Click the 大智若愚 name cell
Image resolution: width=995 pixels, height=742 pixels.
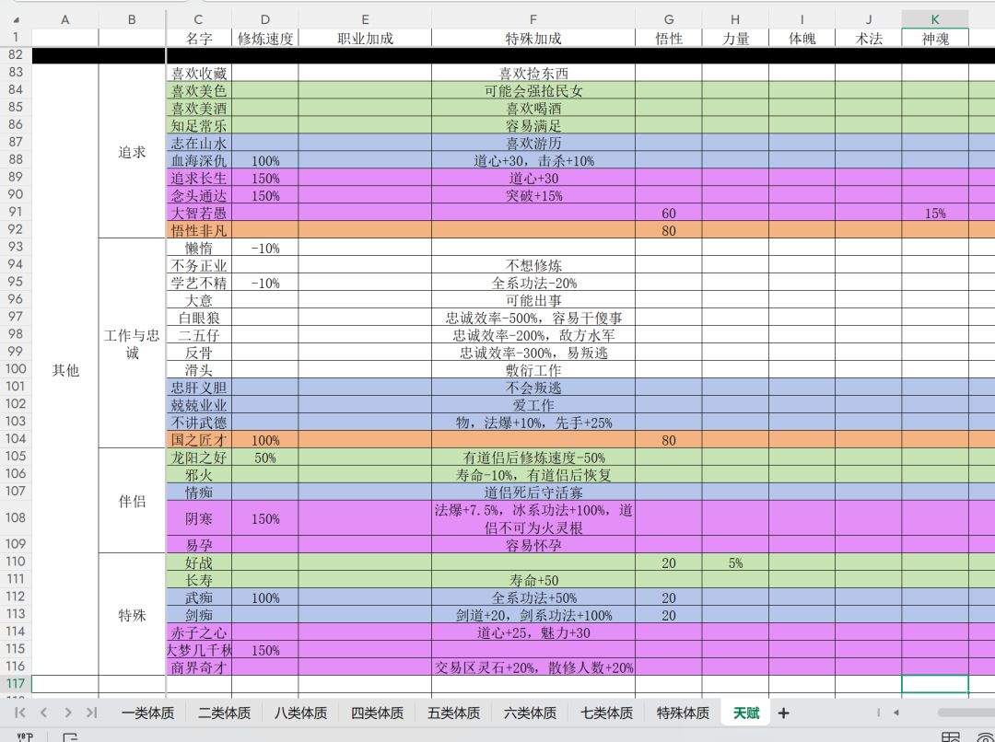[x=199, y=213]
